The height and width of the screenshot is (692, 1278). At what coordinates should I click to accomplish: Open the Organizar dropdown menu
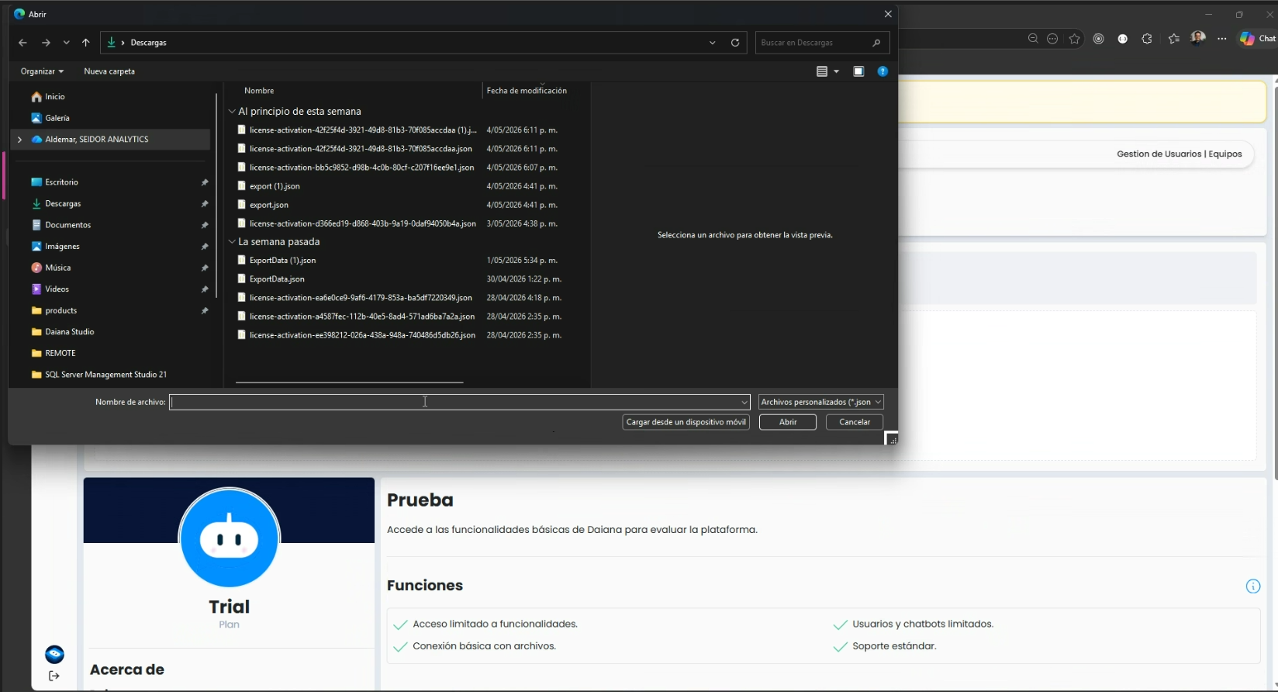tap(42, 71)
